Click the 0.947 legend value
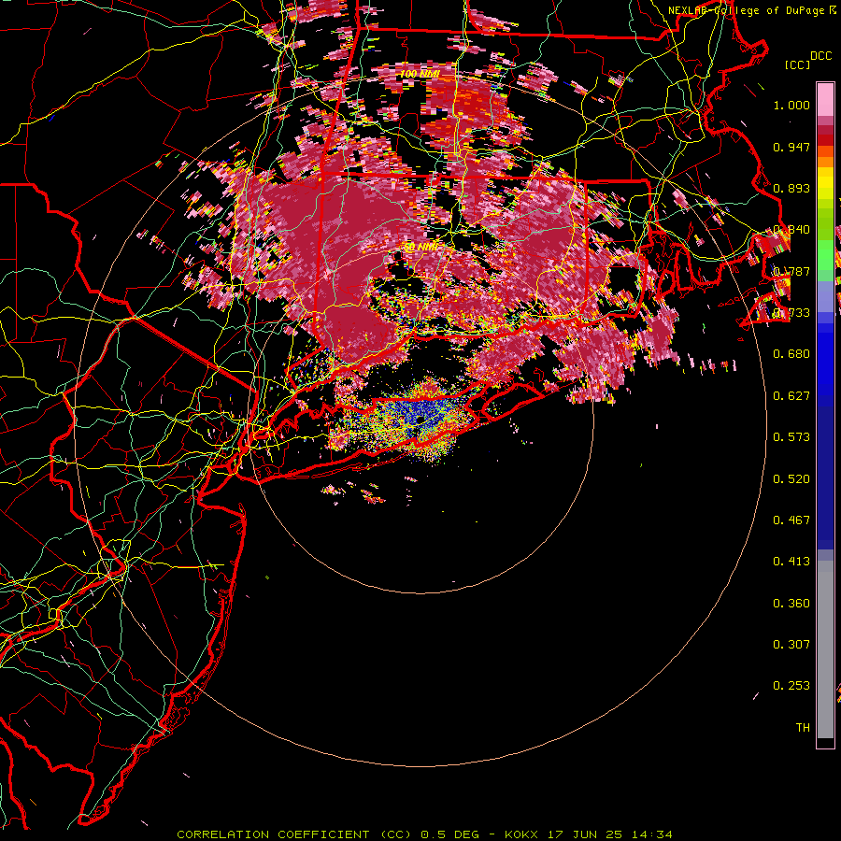Viewport: 841px width, 841px height. point(791,147)
